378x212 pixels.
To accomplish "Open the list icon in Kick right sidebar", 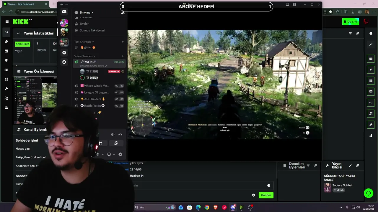I will (371, 81).
